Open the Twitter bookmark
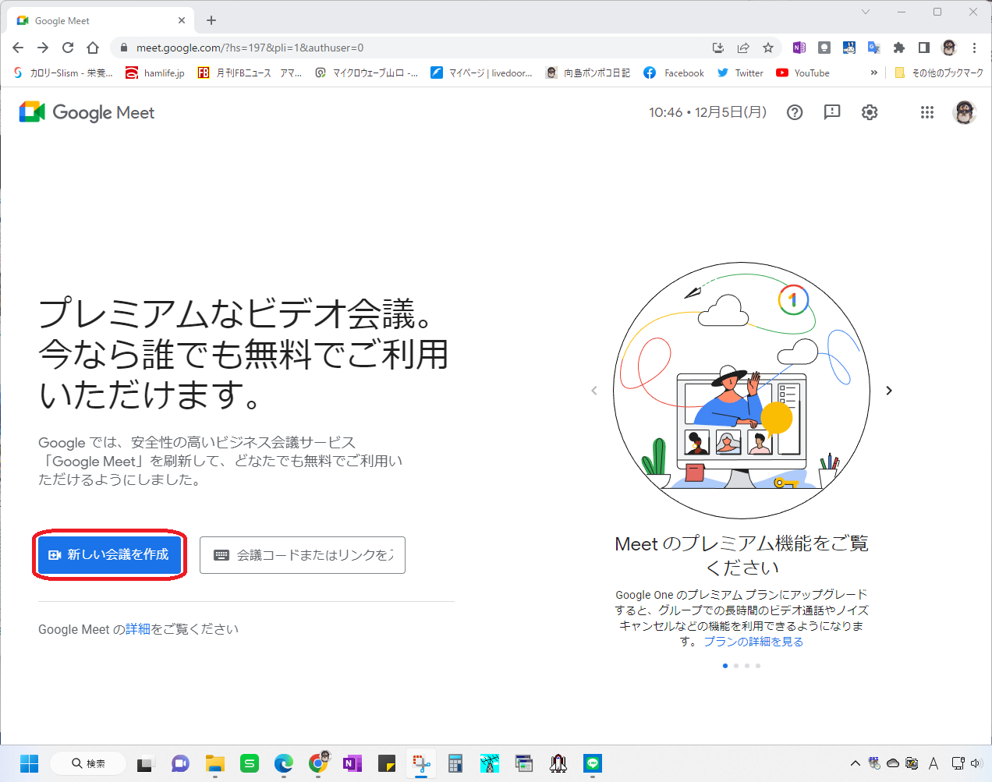The height and width of the screenshot is (782, 992). coord(740,73)
